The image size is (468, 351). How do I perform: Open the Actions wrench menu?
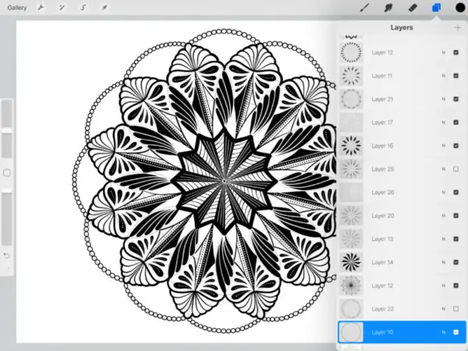pyautogui.click(x=41, y=8)
